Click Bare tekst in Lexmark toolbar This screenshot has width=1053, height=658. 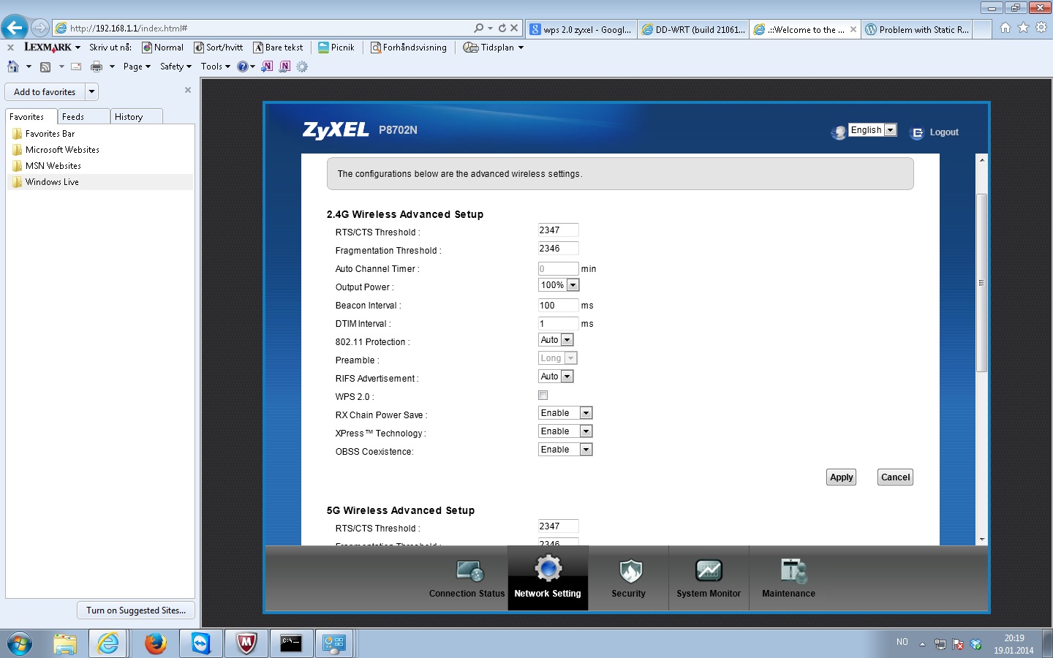pyautogui.click(x=278, y=48)
